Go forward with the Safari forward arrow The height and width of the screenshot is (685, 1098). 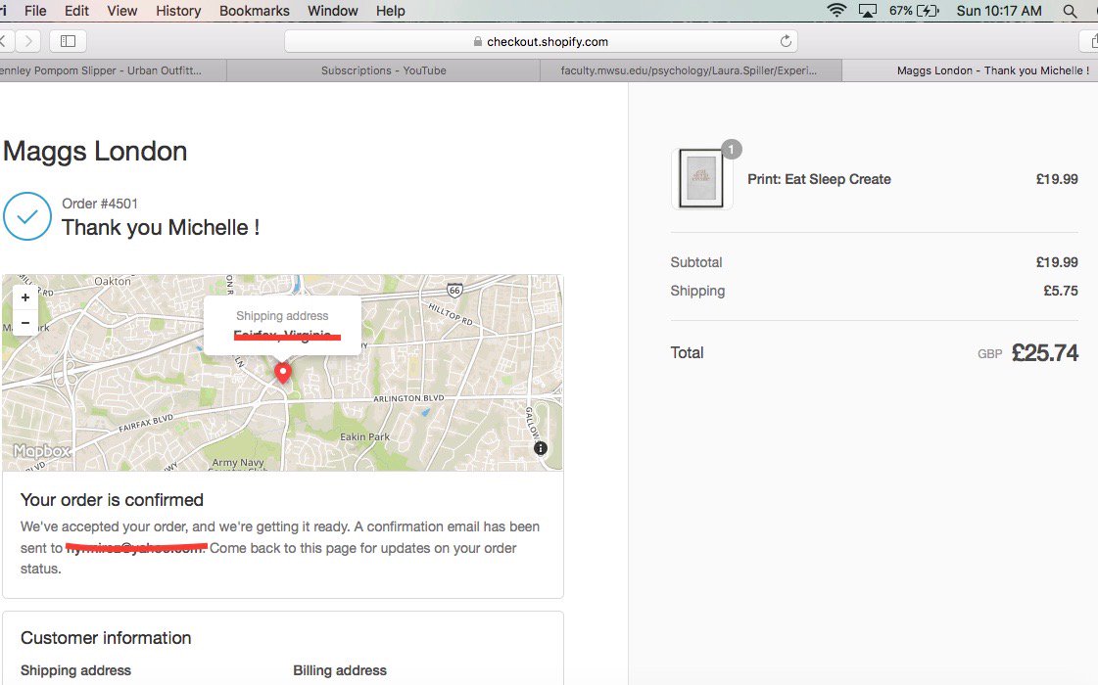pyautogui.click(x=28, y=41)
